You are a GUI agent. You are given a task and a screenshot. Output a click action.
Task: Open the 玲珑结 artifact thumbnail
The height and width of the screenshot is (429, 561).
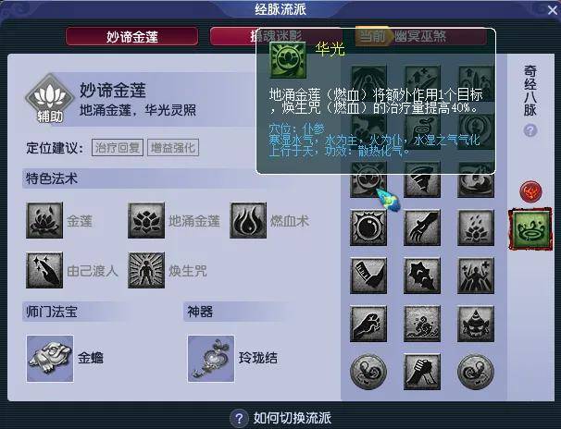211,359
